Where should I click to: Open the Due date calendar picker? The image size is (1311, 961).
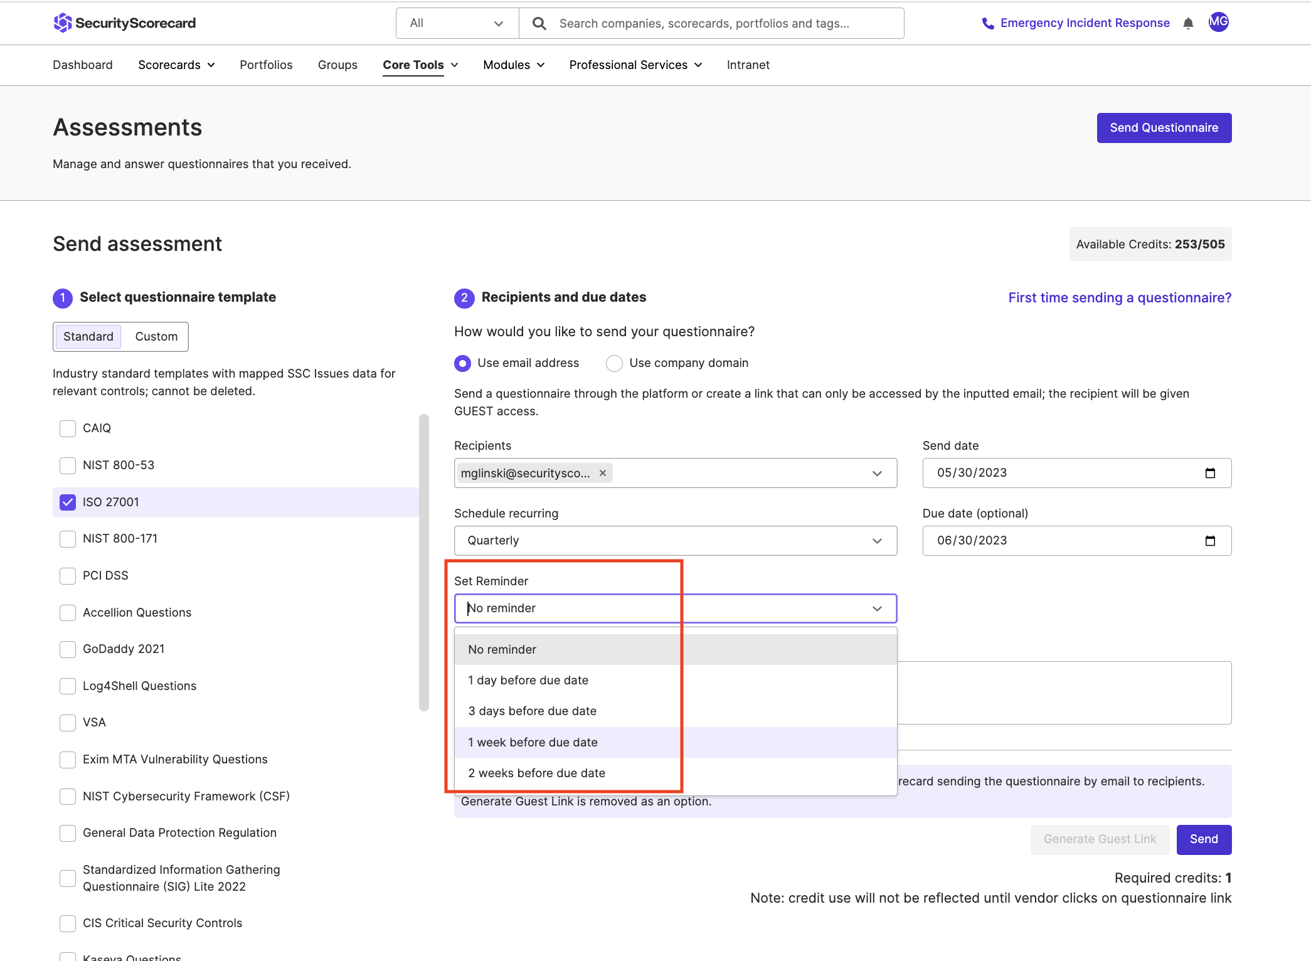point(1211,540)
